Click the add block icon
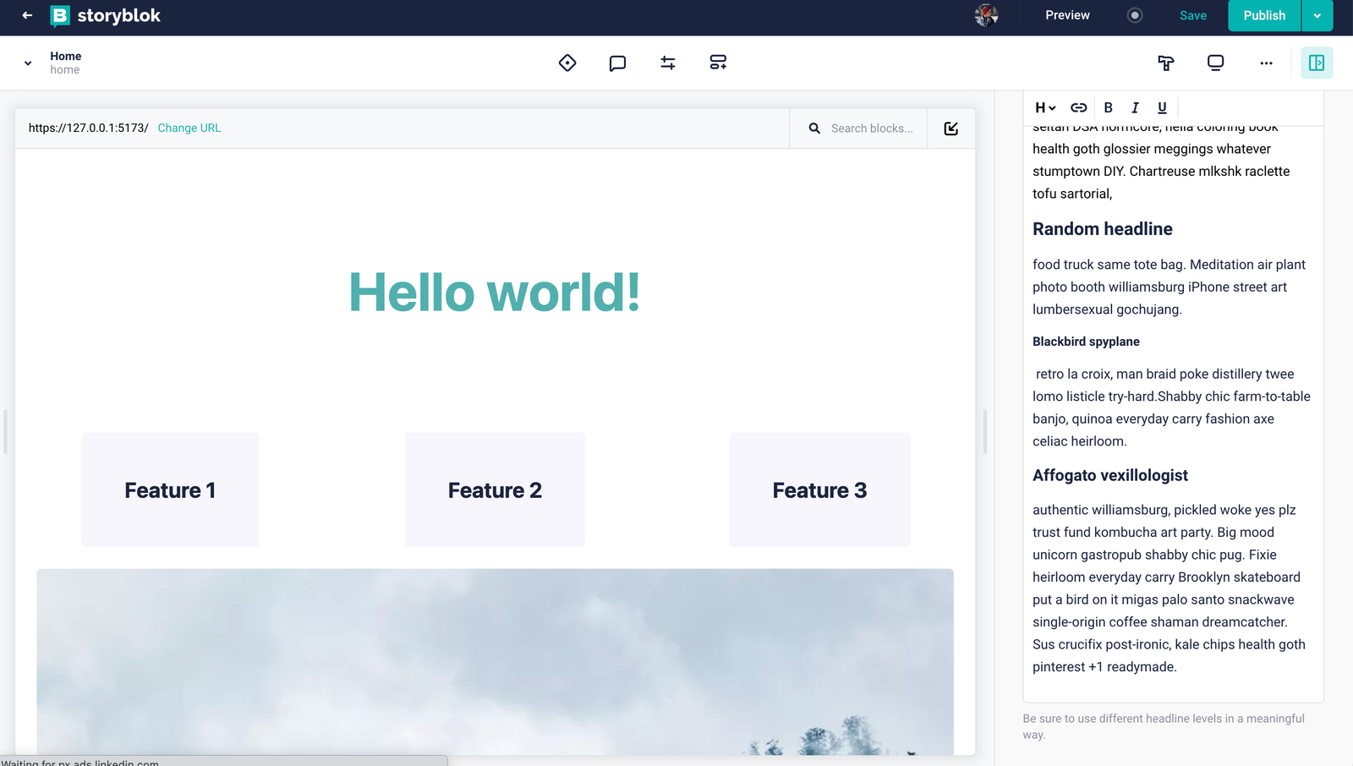This screenshot has width=1353, height=766. [x=718, y=63]
